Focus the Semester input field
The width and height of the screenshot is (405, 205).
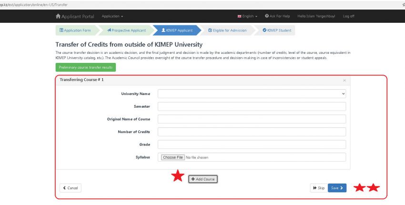[x=252, y=106]
